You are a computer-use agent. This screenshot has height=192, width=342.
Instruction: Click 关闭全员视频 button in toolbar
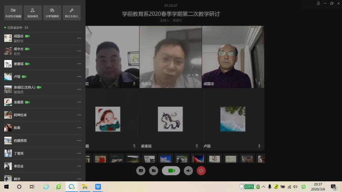coord(13,13)
